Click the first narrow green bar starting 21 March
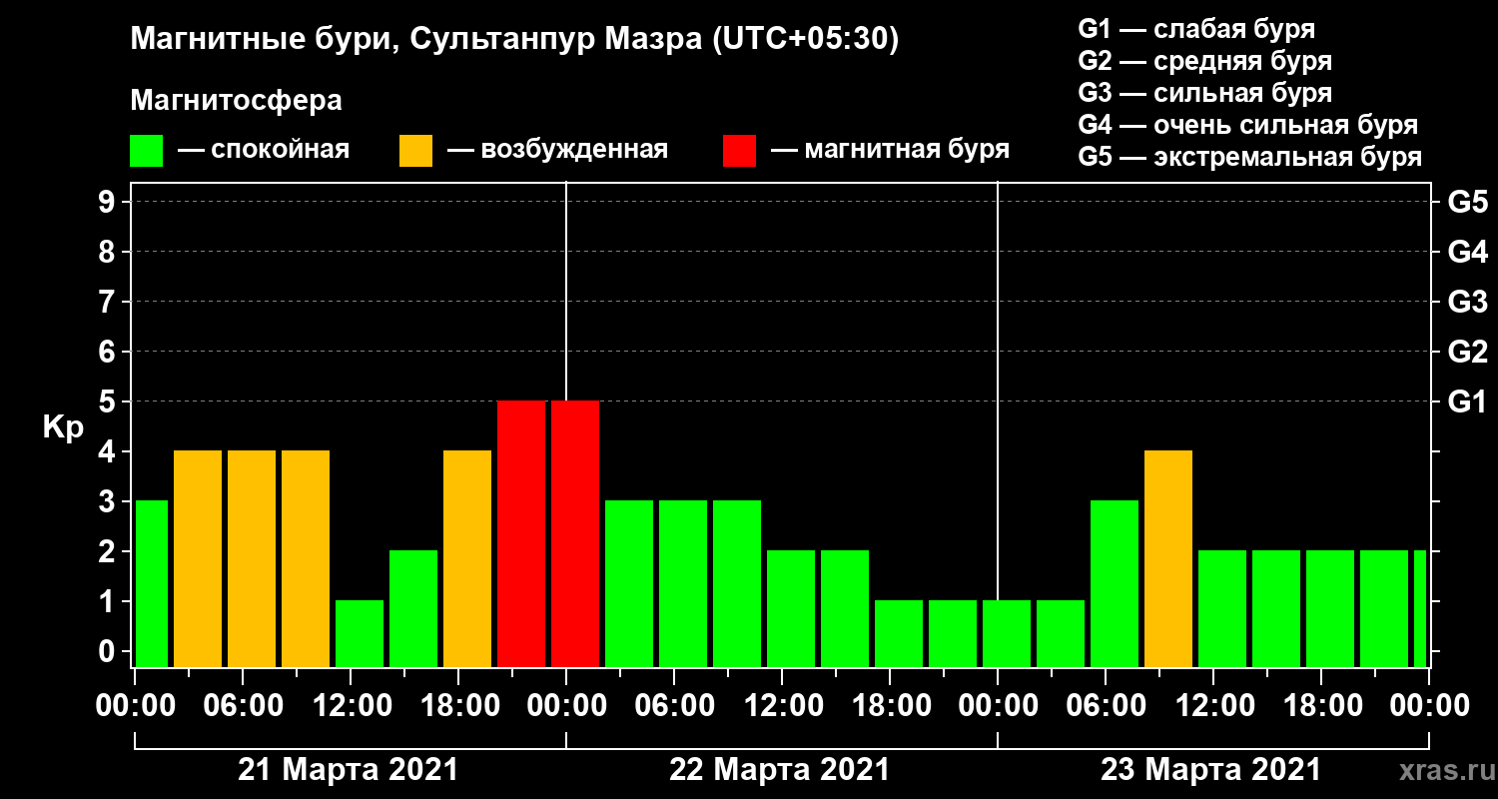 152,583
